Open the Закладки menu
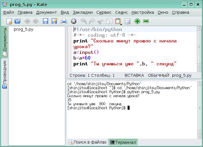This screenshot has height=147, width=203. [x=83, y=12]
